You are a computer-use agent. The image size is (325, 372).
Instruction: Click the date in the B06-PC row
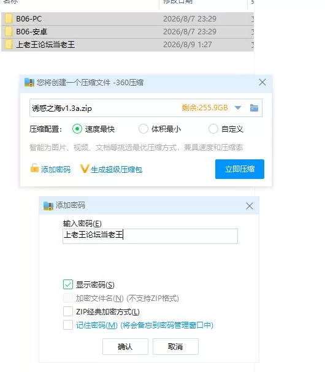(189, 19)
